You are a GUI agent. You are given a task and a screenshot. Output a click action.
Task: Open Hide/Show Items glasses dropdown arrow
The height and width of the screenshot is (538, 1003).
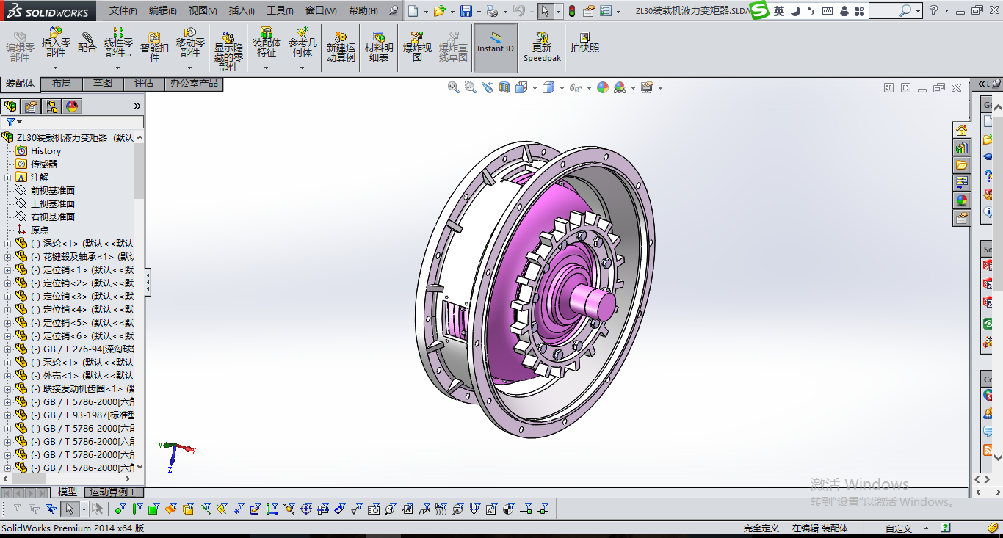tap(590, 88)
